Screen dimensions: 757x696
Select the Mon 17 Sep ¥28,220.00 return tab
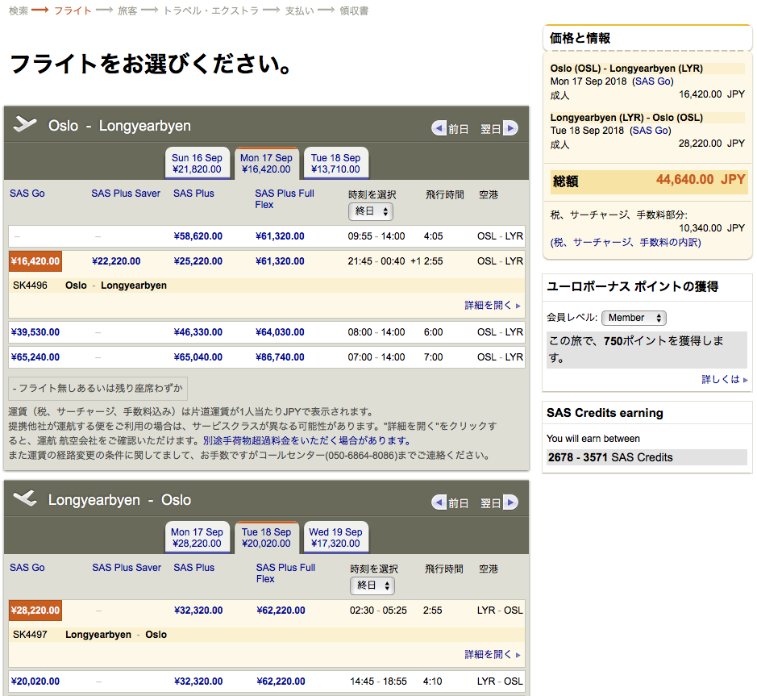197,538
